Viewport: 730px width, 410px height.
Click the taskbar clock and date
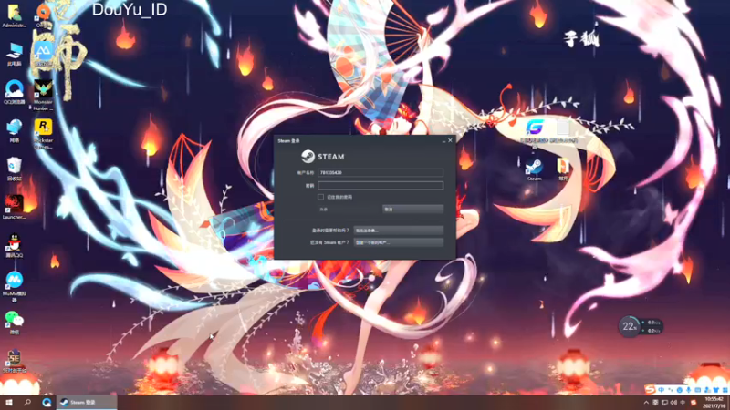point(714,403)
